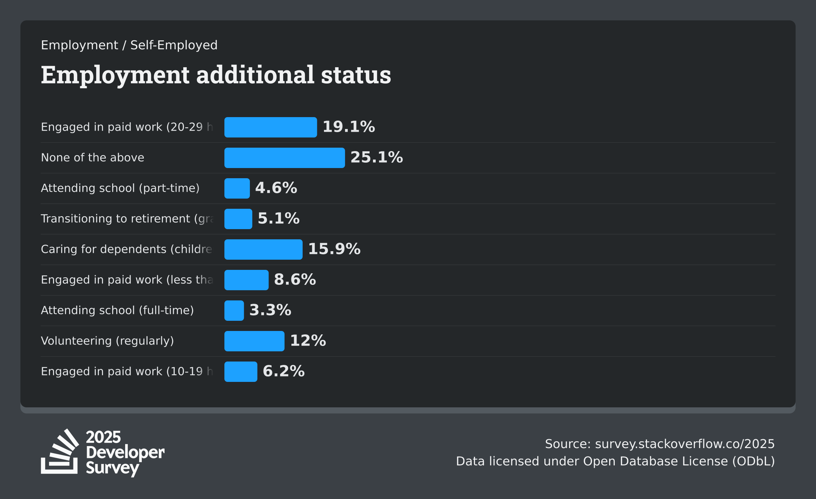Click the Employment additional status heading
Image resolution: width=816 pixels, height=499 pixels.
(x=216, y=75)
